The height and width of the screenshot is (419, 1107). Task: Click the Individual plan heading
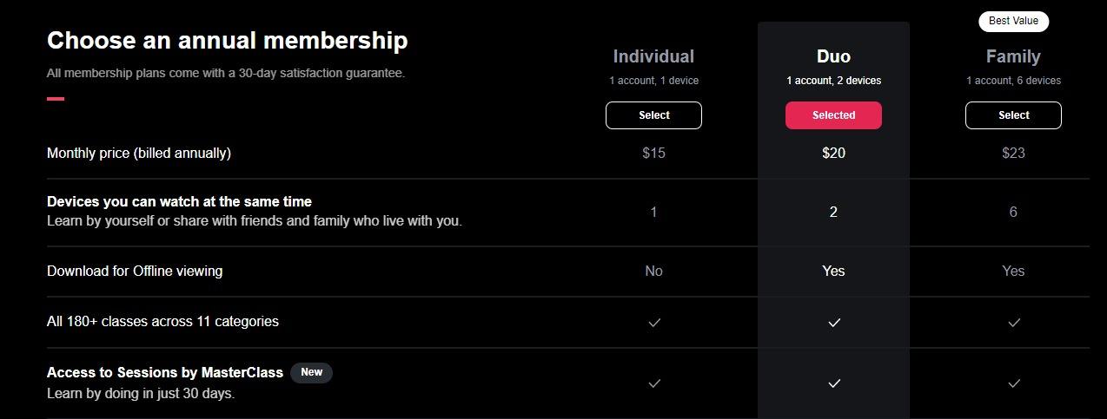[x=653, y=56]
